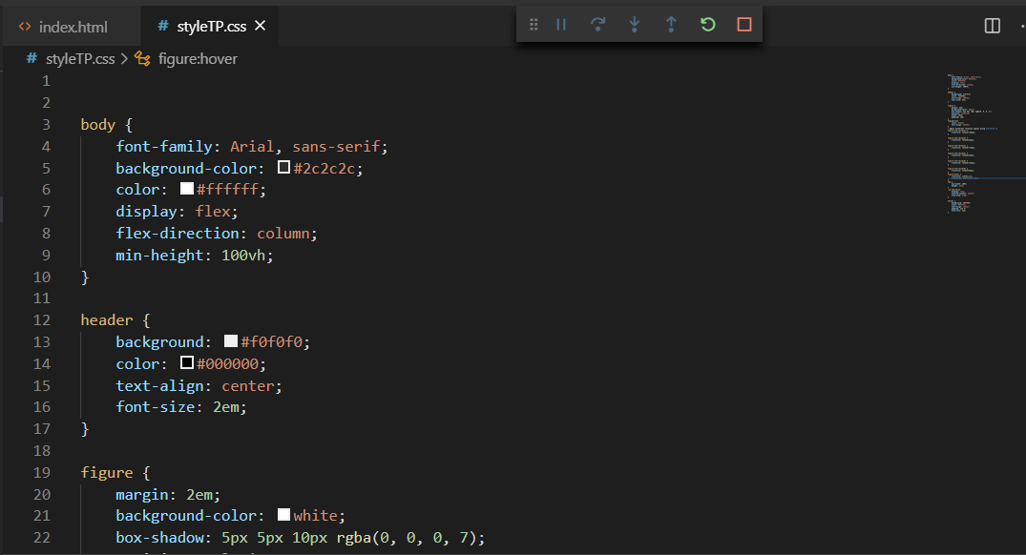This screenshot has height=555, width=1026.
Task: Place cursor on 'body {' selector
Action: (x=107, y=124)
